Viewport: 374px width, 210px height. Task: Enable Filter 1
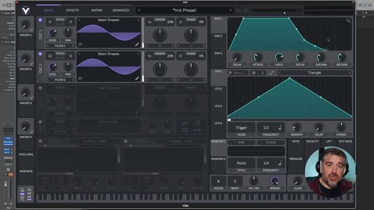click(40, 141)
